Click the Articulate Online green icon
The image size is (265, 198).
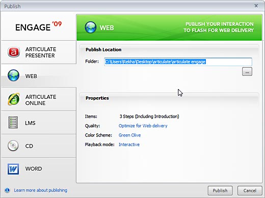pyautogui.click(x=14, y=99)
